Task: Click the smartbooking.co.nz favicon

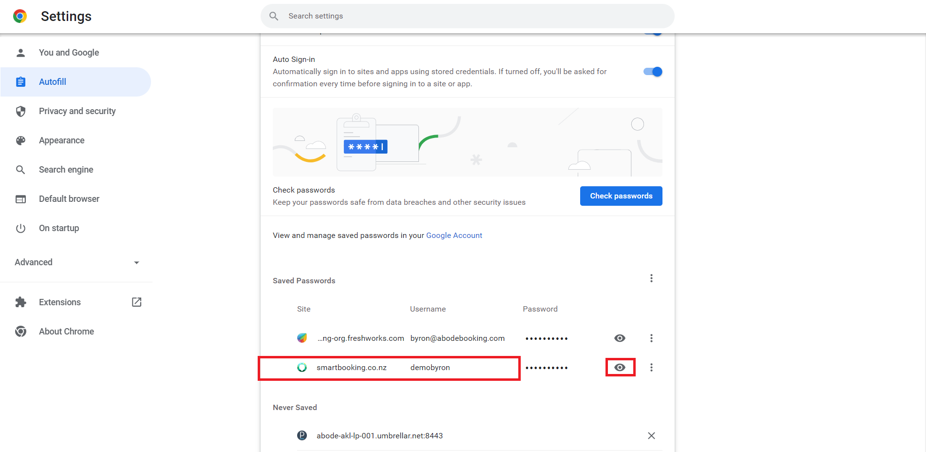Action: (x=302, y=368)
